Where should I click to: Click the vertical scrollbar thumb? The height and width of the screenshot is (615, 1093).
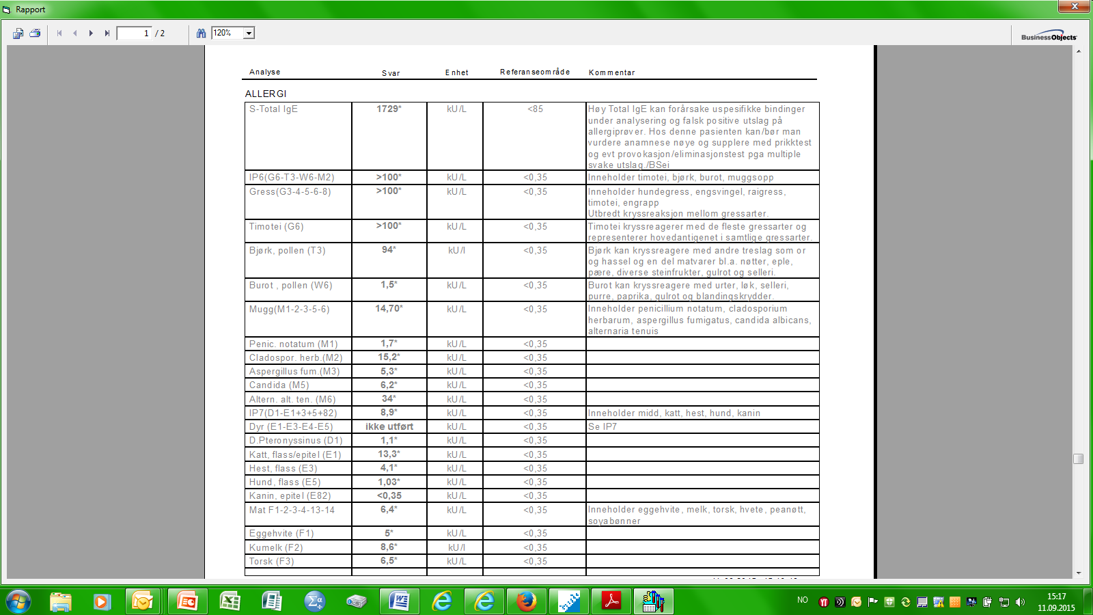pyautogui.click(x=1078, y=459)
